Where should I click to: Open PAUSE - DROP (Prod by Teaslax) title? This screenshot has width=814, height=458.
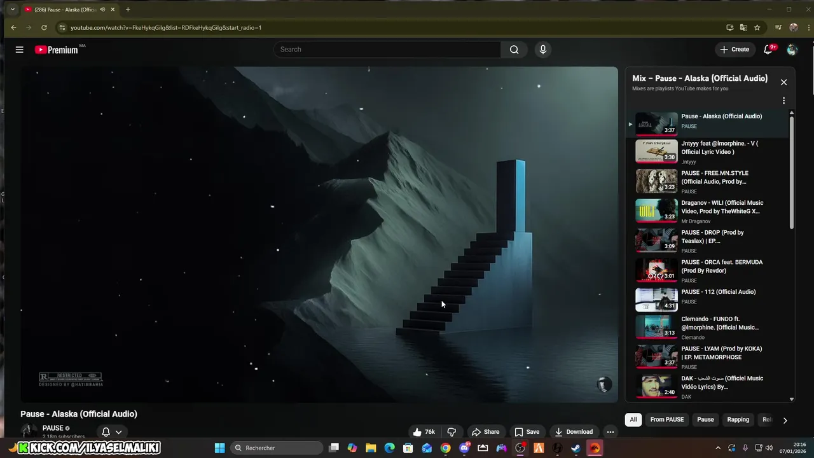(x=712, y=237)
